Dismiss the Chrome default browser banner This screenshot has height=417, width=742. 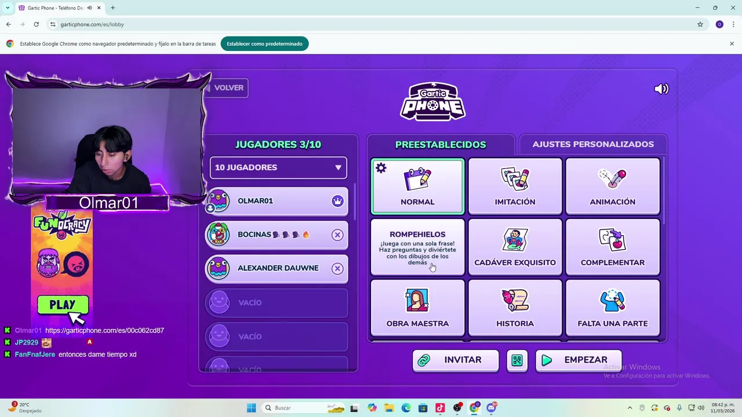[732, 43]
